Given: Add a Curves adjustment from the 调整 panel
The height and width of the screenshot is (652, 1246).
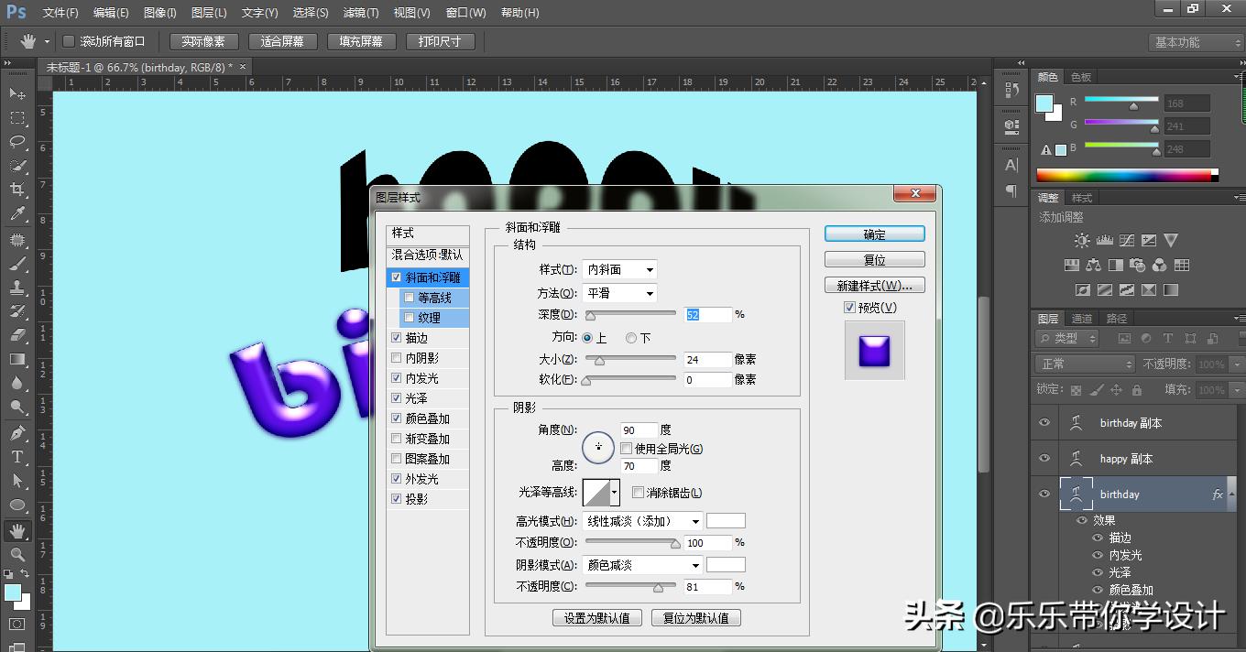Looking at the screenshot, I should pyautogui.click(x=1127, y=240).
